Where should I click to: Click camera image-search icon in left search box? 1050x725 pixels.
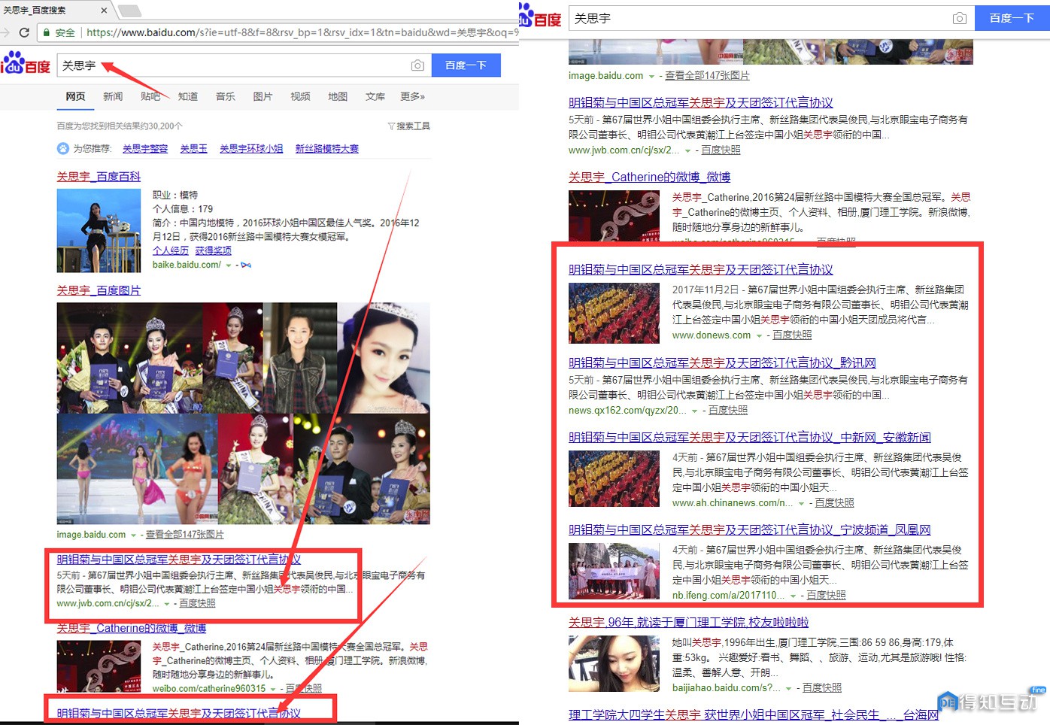tap(417, 65)
